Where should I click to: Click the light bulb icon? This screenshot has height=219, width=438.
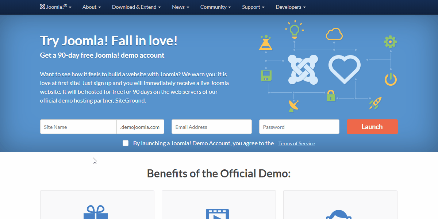click(295, 29)
